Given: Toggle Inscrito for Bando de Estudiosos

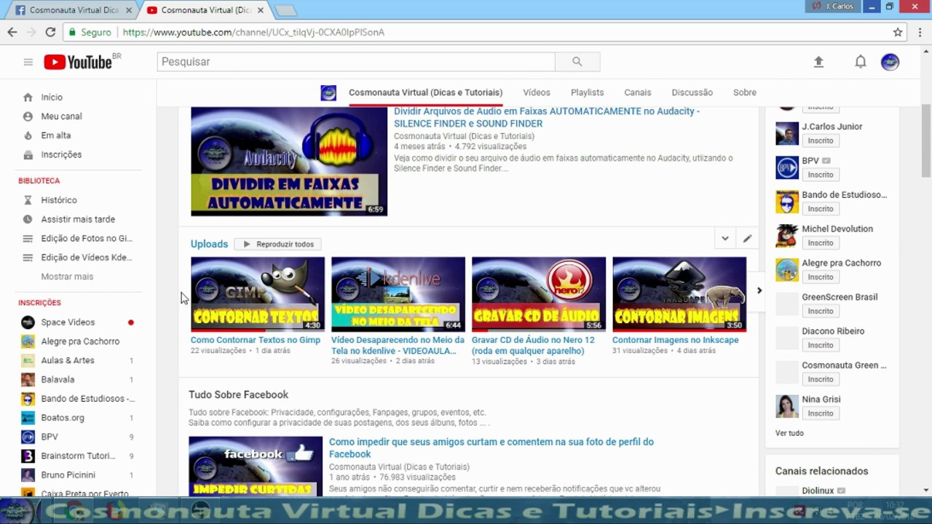Looking at the screenshot, I should 821,209.
